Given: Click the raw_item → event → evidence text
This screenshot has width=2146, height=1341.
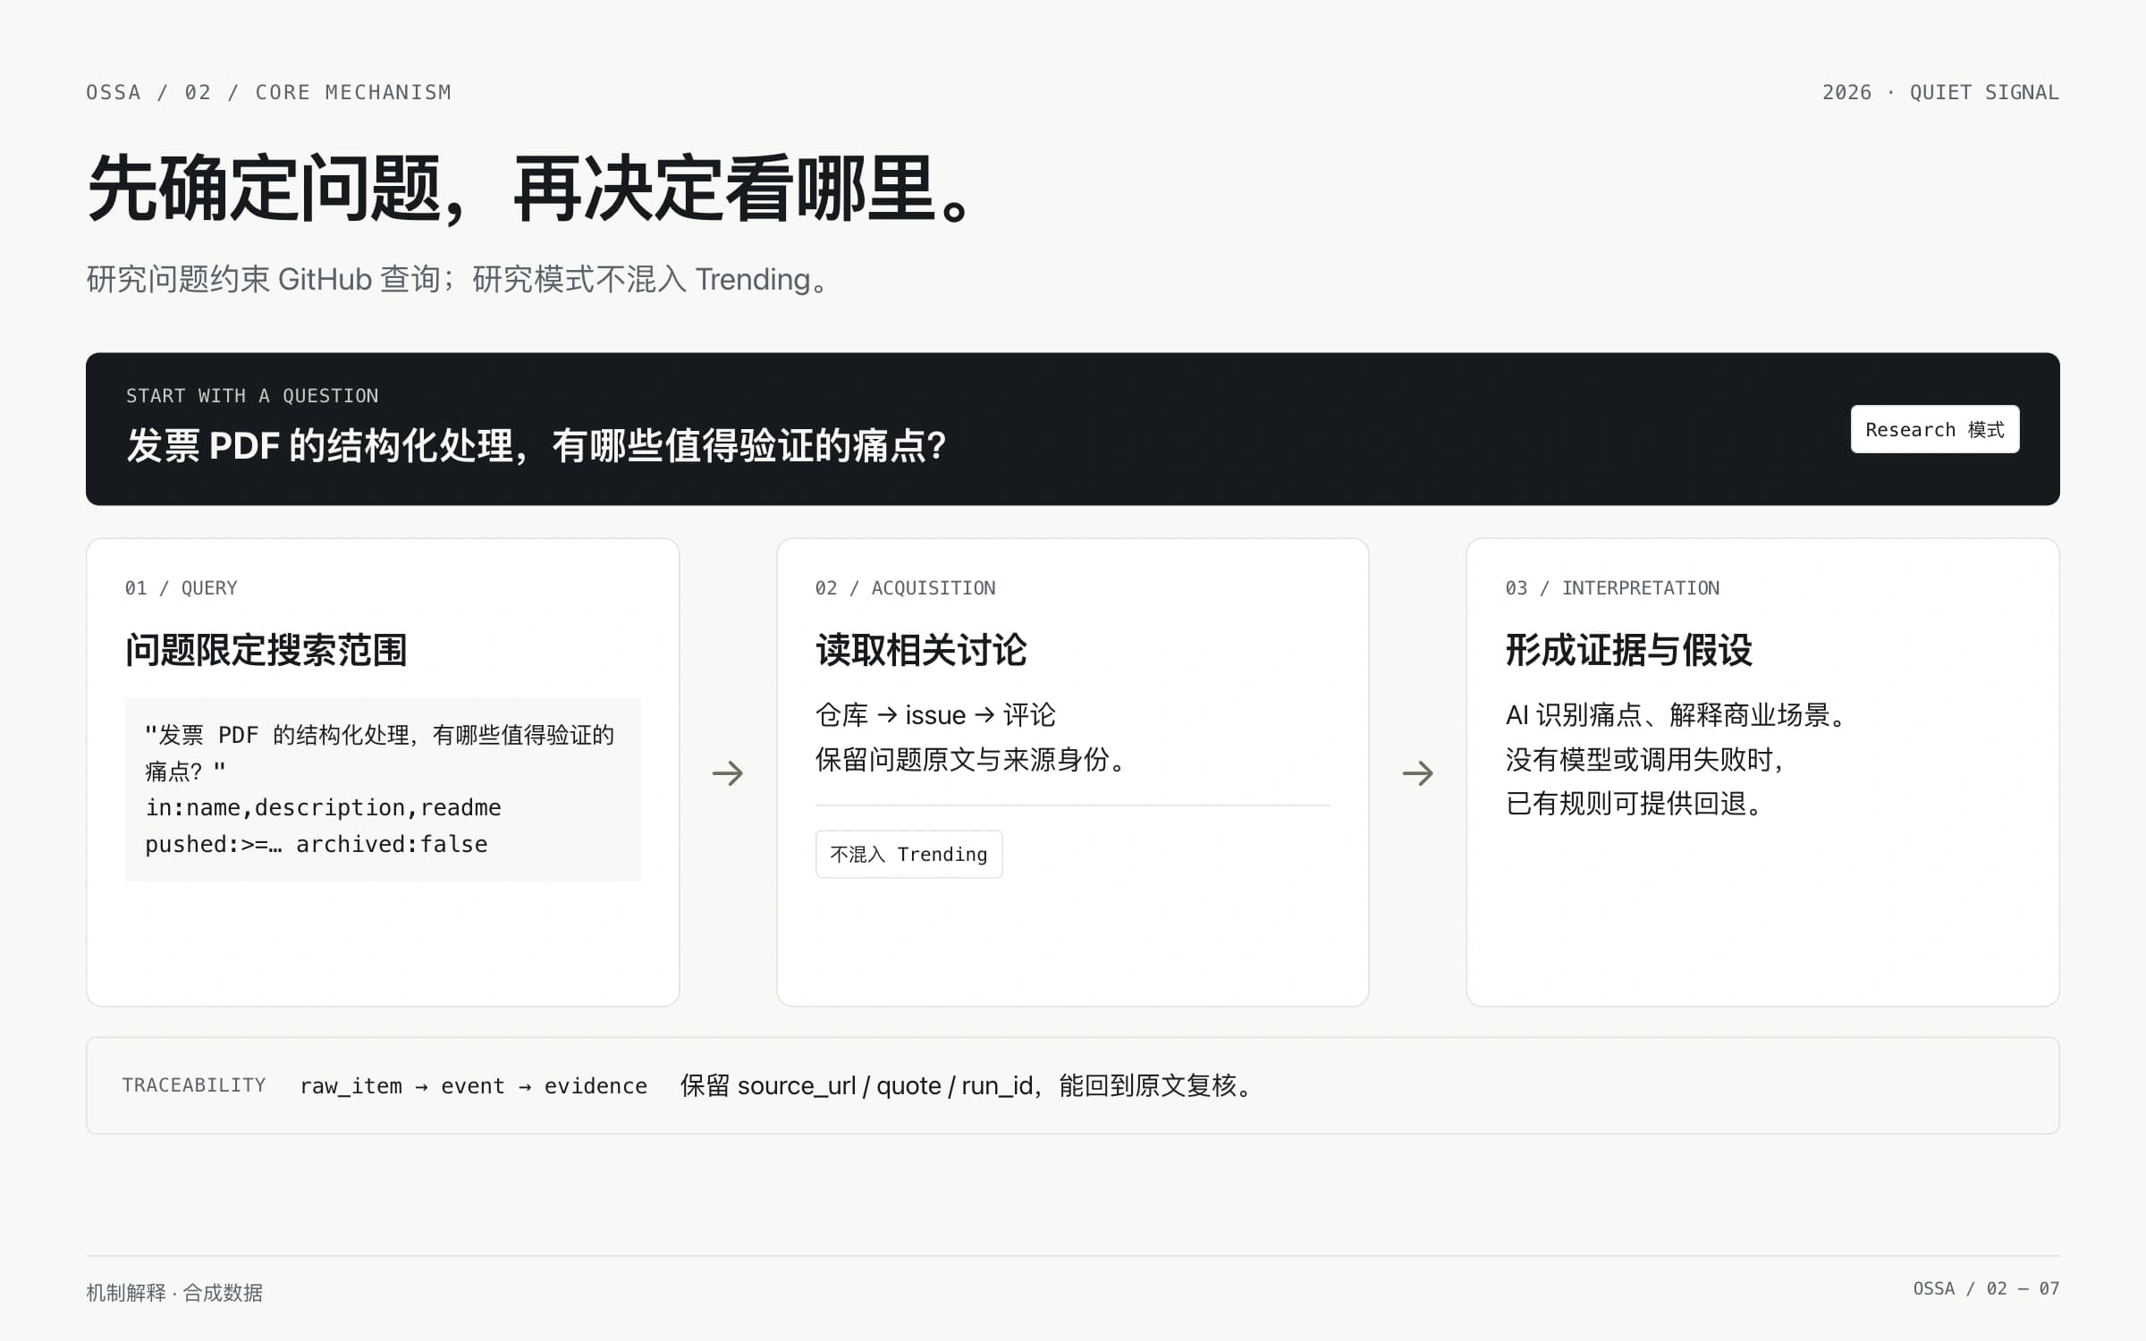Looking at the screenshot, I should pyautogui.click(x=474, y=1085).
